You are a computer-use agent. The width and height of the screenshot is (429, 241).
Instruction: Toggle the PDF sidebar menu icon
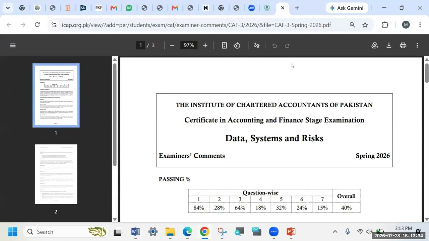13,46
